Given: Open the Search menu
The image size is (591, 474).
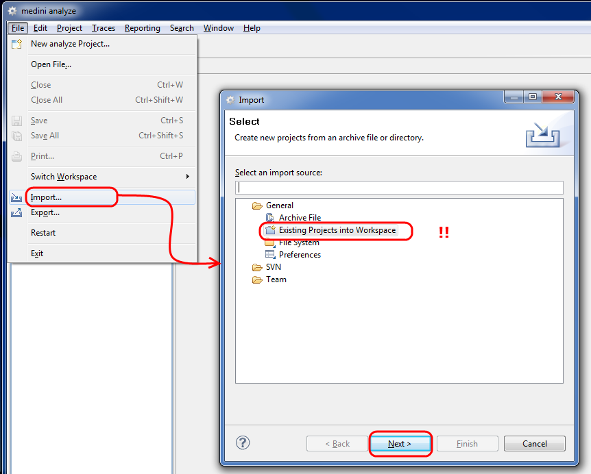Looking at the screenshot, I should 182,28.
